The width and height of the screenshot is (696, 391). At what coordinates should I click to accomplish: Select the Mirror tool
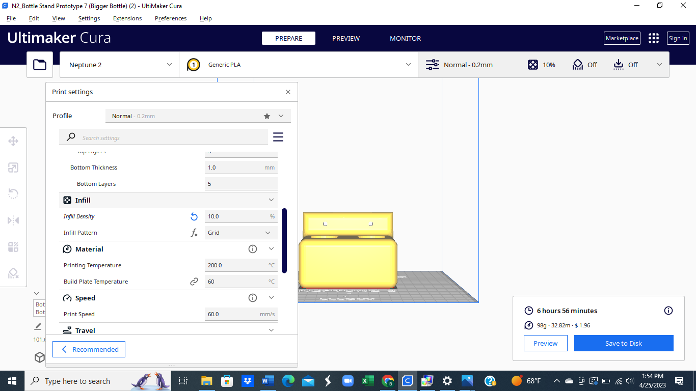click(x=13, y=220)
